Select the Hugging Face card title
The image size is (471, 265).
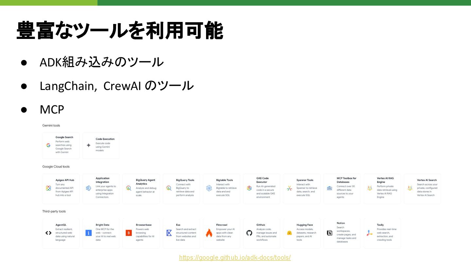point(305,225)
